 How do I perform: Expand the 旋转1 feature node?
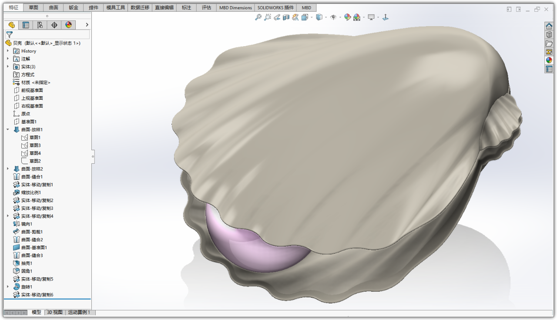tap(7, 287)
